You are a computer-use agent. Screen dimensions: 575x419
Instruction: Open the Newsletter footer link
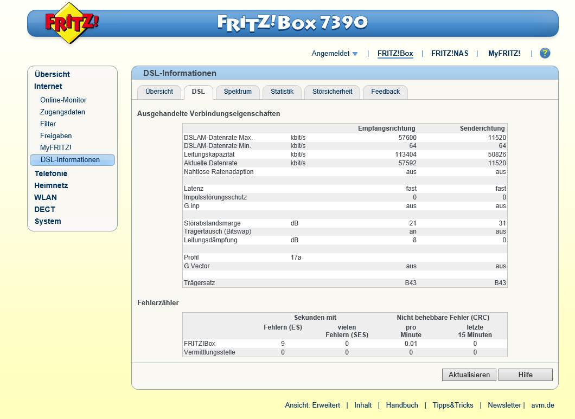point(504,405)
